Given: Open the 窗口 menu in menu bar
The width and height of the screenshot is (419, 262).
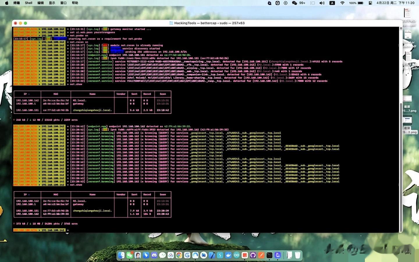Looking at the screenshot, I should 63,3.
